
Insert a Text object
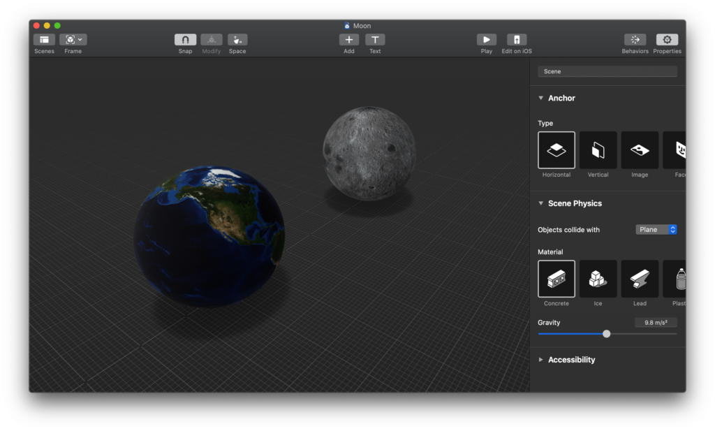click(x=375, y=40)
